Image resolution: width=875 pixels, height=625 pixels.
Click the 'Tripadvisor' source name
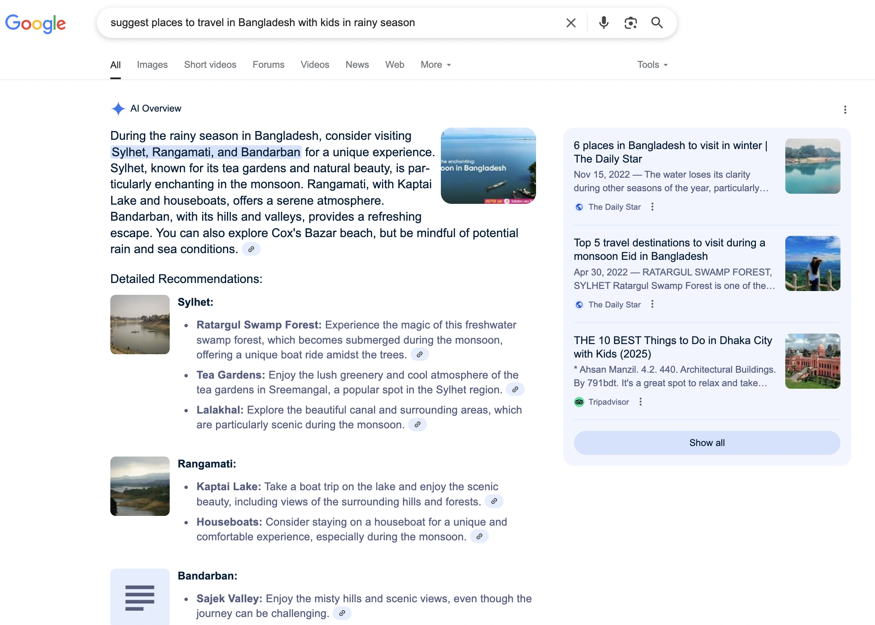tap(608, 402)
